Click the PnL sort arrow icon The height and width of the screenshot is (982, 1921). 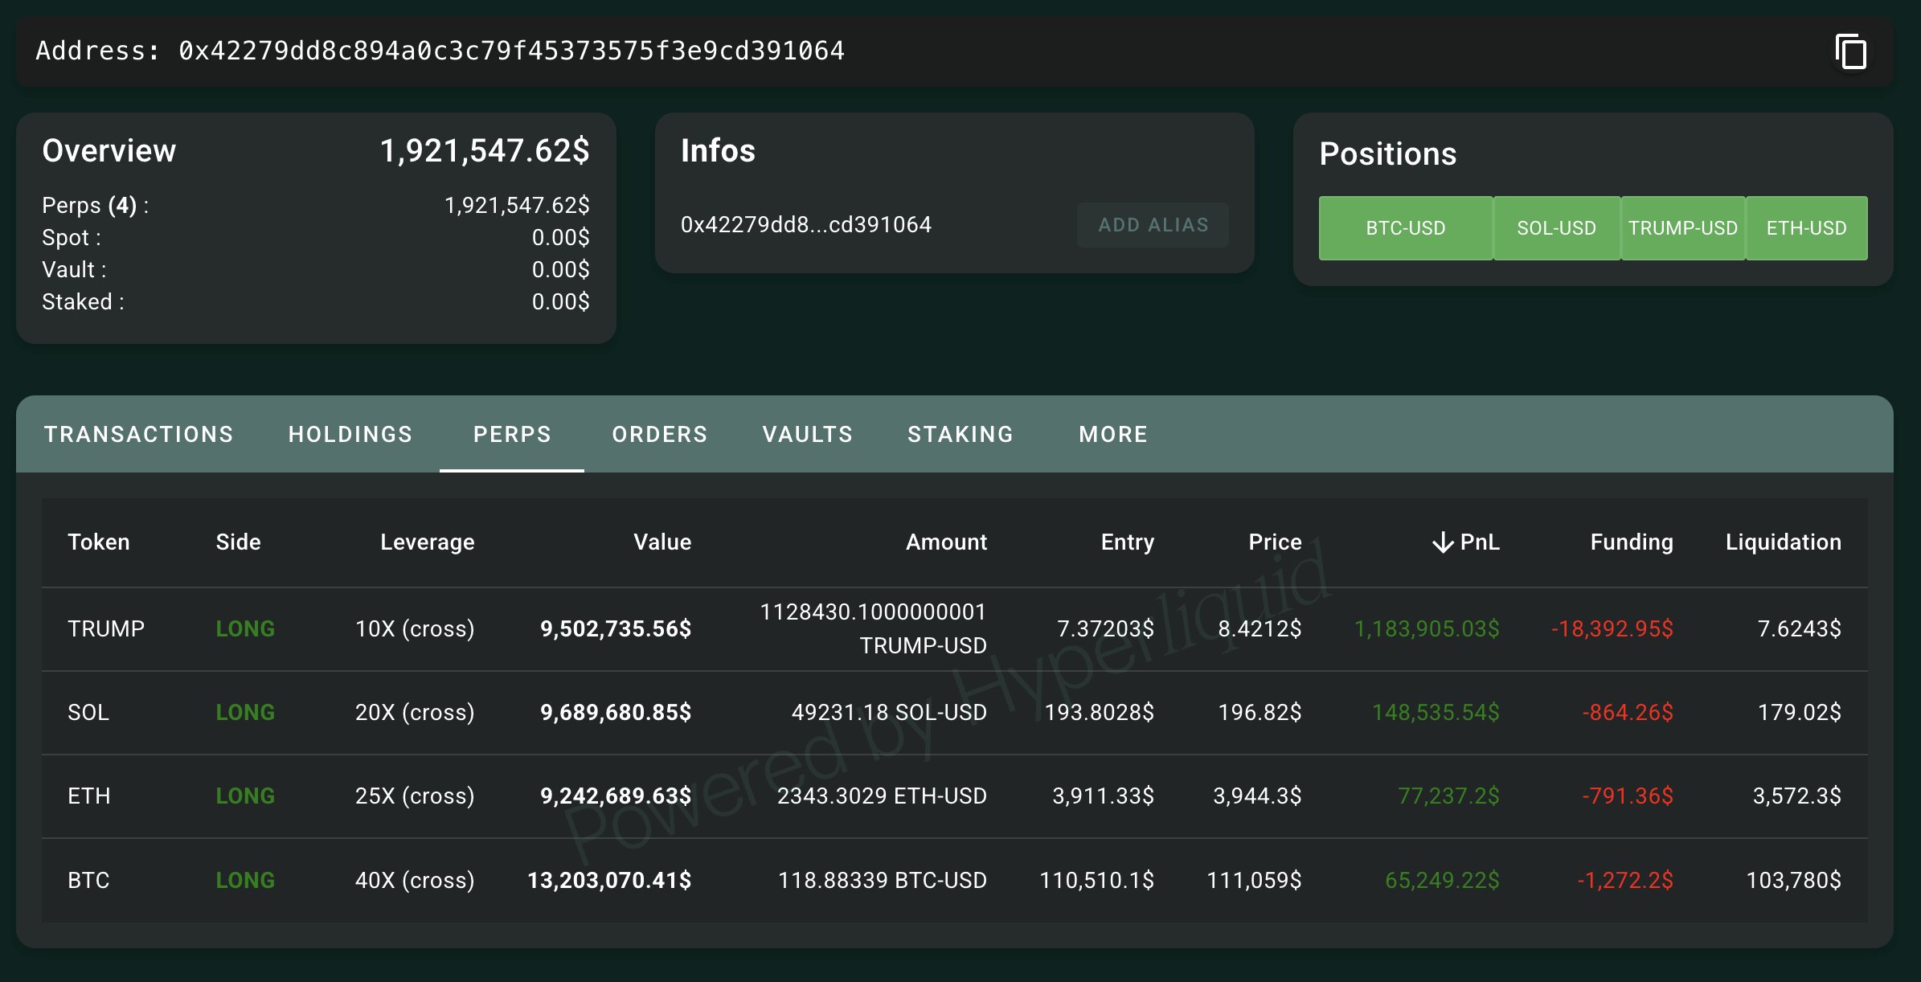coord(1443,542)
